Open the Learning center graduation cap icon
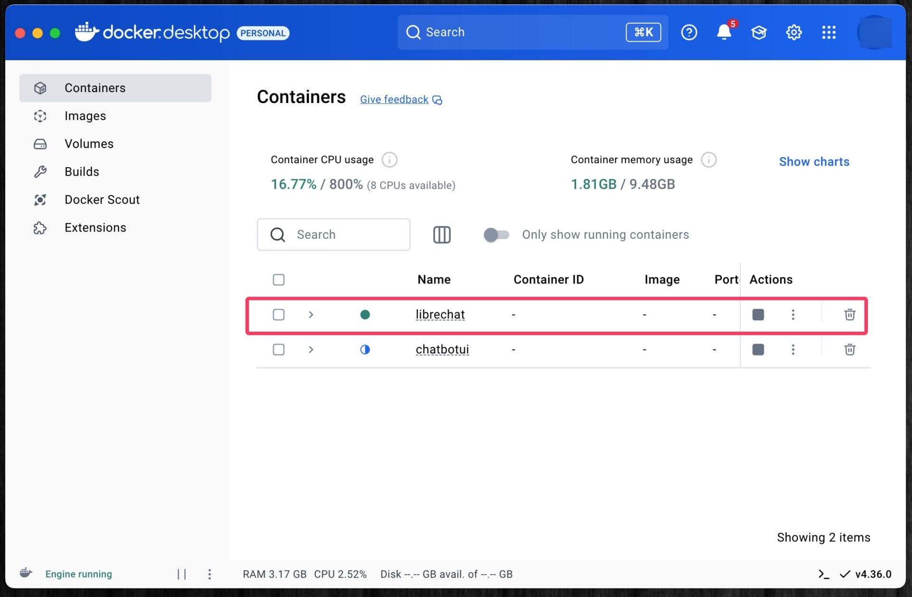Screen dimensions: 912x597 (x=759, y=32)
